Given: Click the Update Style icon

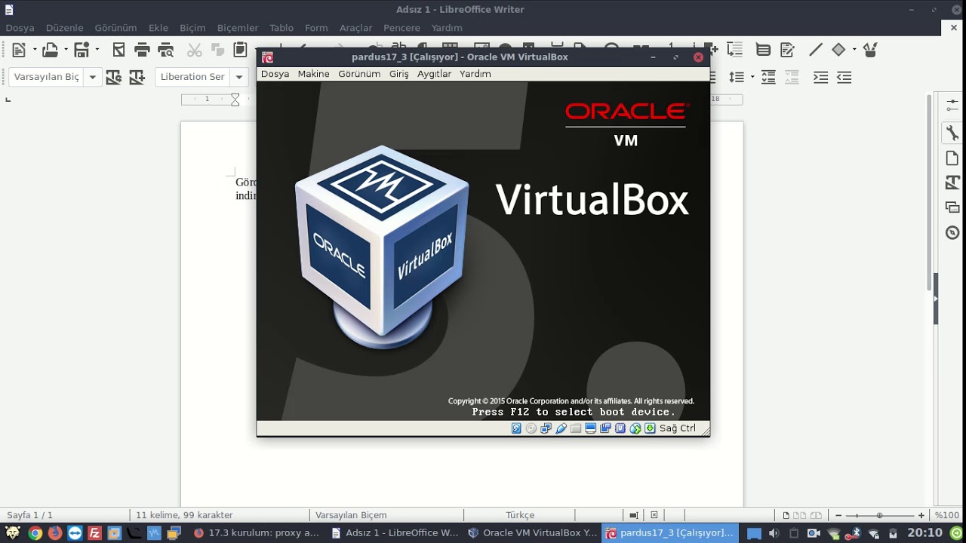Looking at the screenshot, I should pyautogui.click(x=114, y=77).
